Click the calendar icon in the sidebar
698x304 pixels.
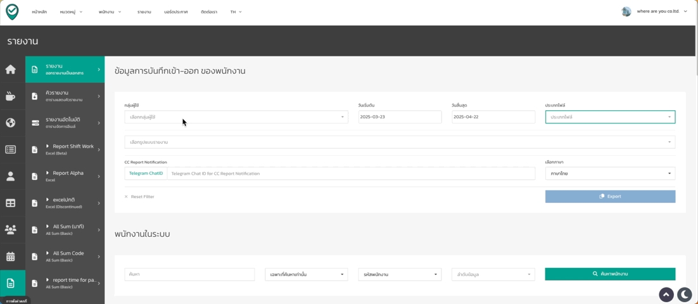pos(11,256)
